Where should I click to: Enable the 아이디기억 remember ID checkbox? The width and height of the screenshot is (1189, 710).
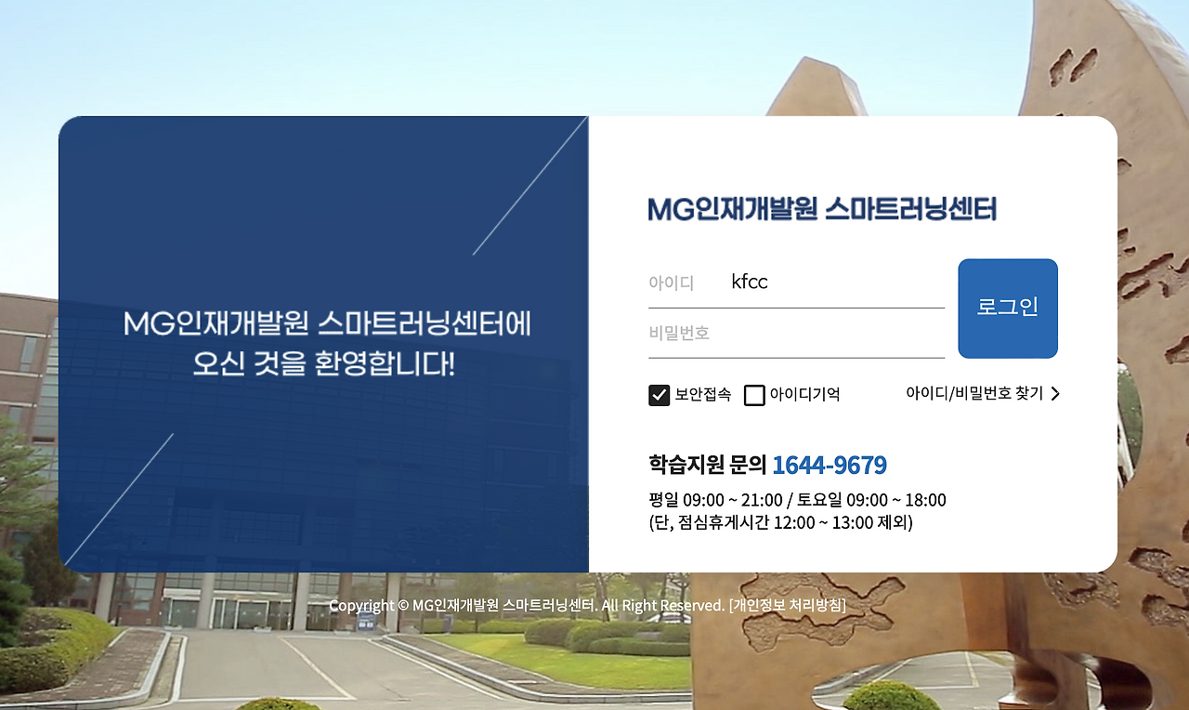(x=754, y=394)
